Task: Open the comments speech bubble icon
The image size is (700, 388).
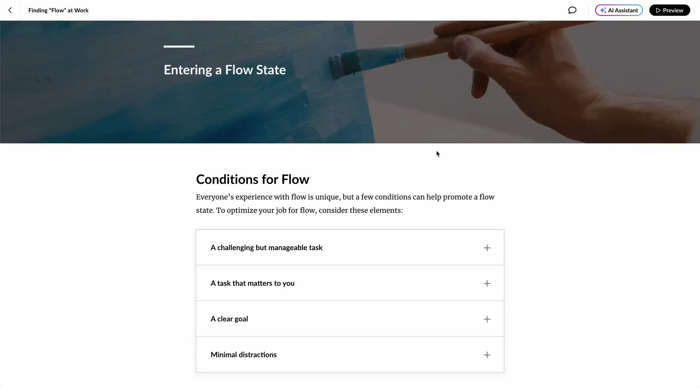Action: [x=572, y=10]
